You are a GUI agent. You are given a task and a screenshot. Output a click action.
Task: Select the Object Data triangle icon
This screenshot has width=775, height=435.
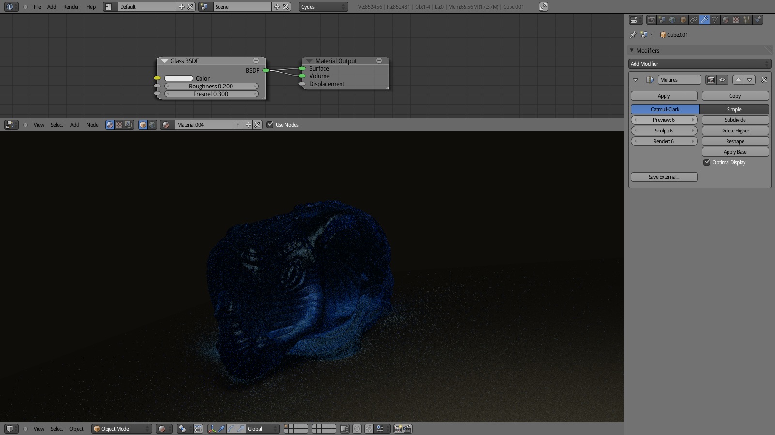(715, 20)
